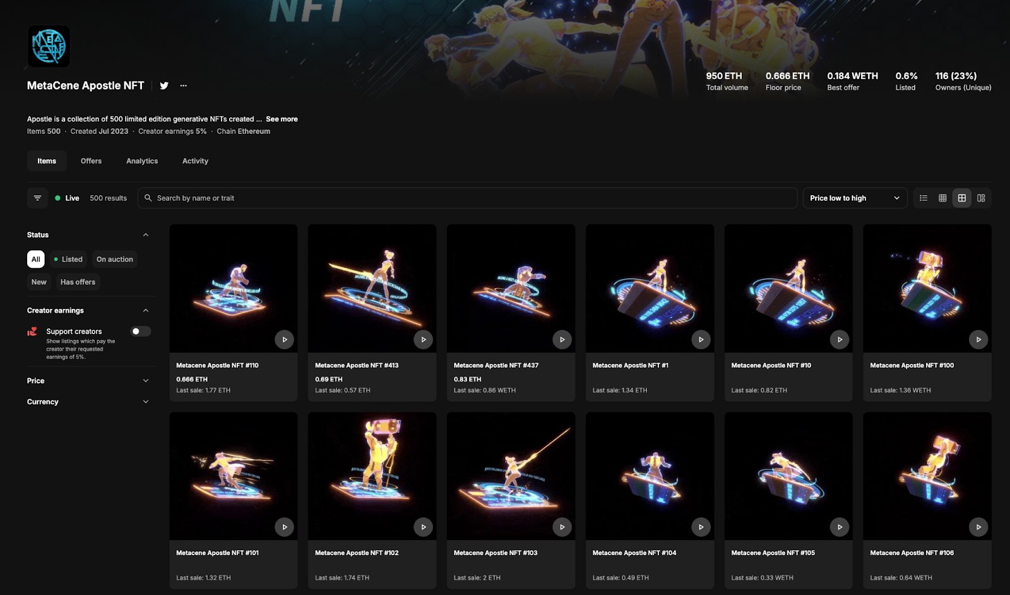This screenshot has width=1010, height=595.
Task: Play the Metacene Apostle NFT #100 video
Action: pyautogui.click(x=978, y=340)
